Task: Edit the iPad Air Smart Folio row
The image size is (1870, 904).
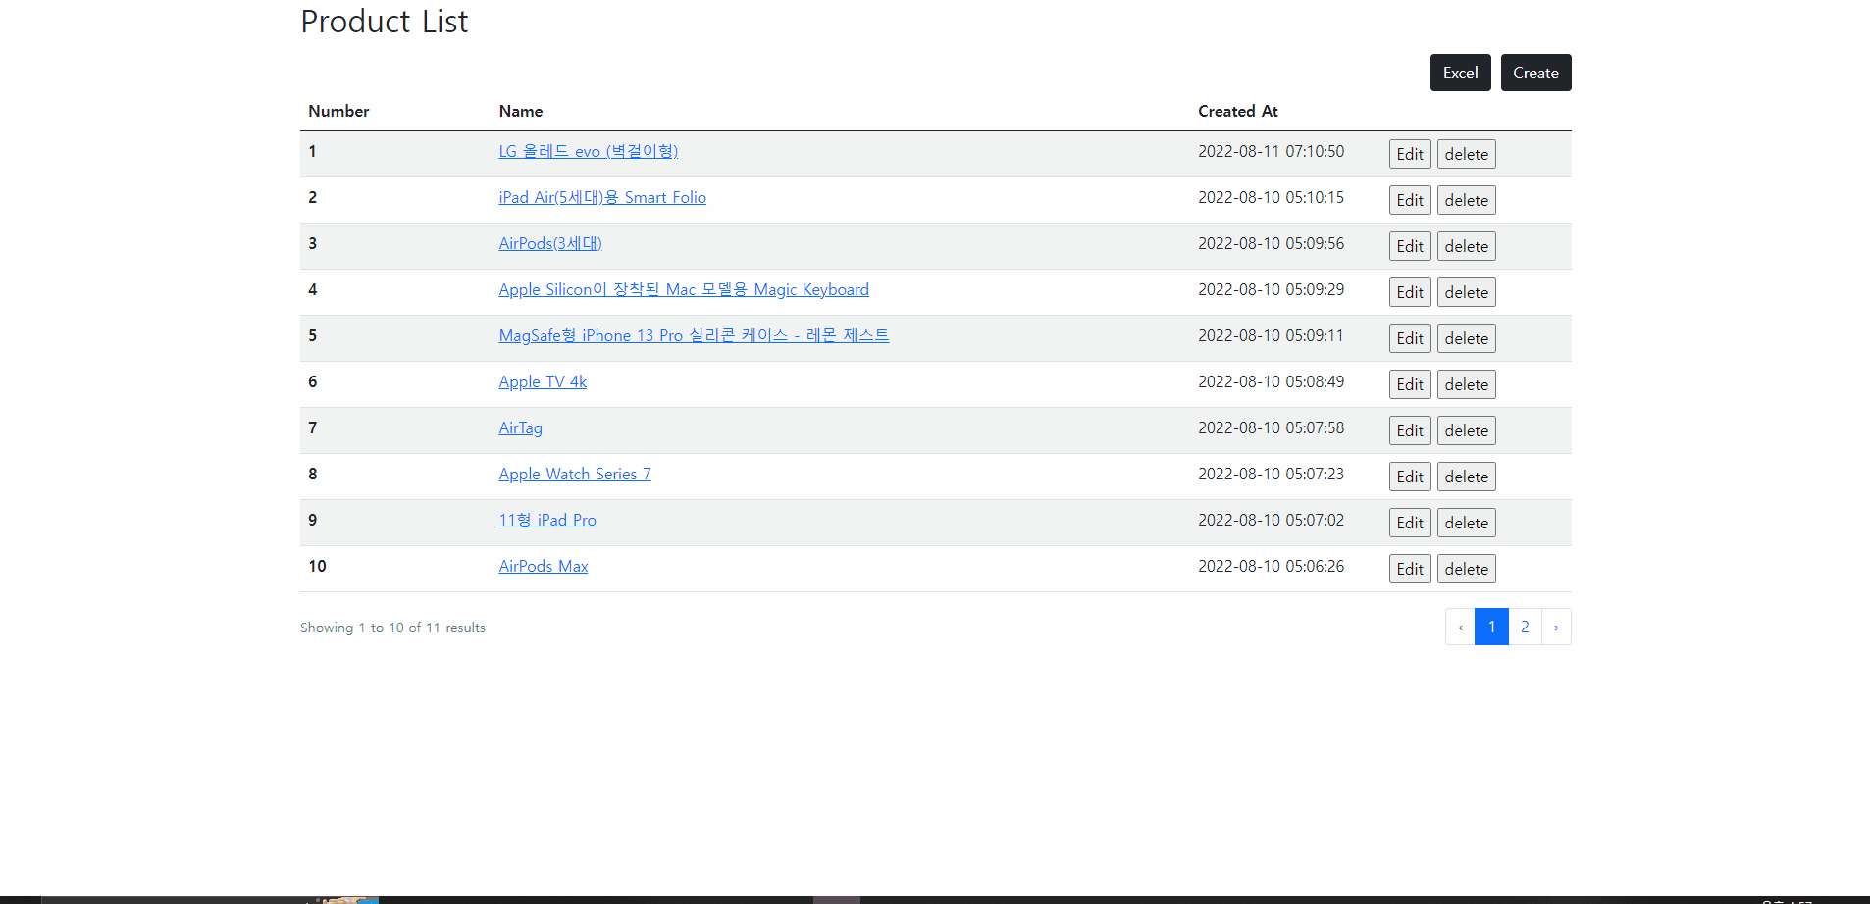Action: [x=1410, y=200]
